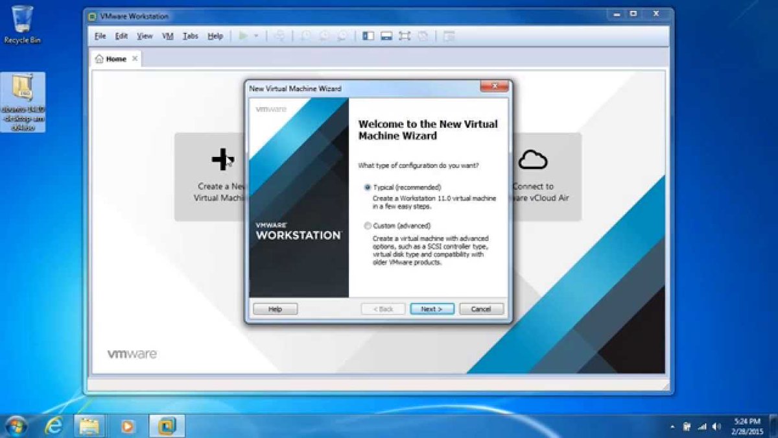The width and height of the screenshot is (778, 438).
Task: Click the volume speaker tray icon
Action: 716,426
